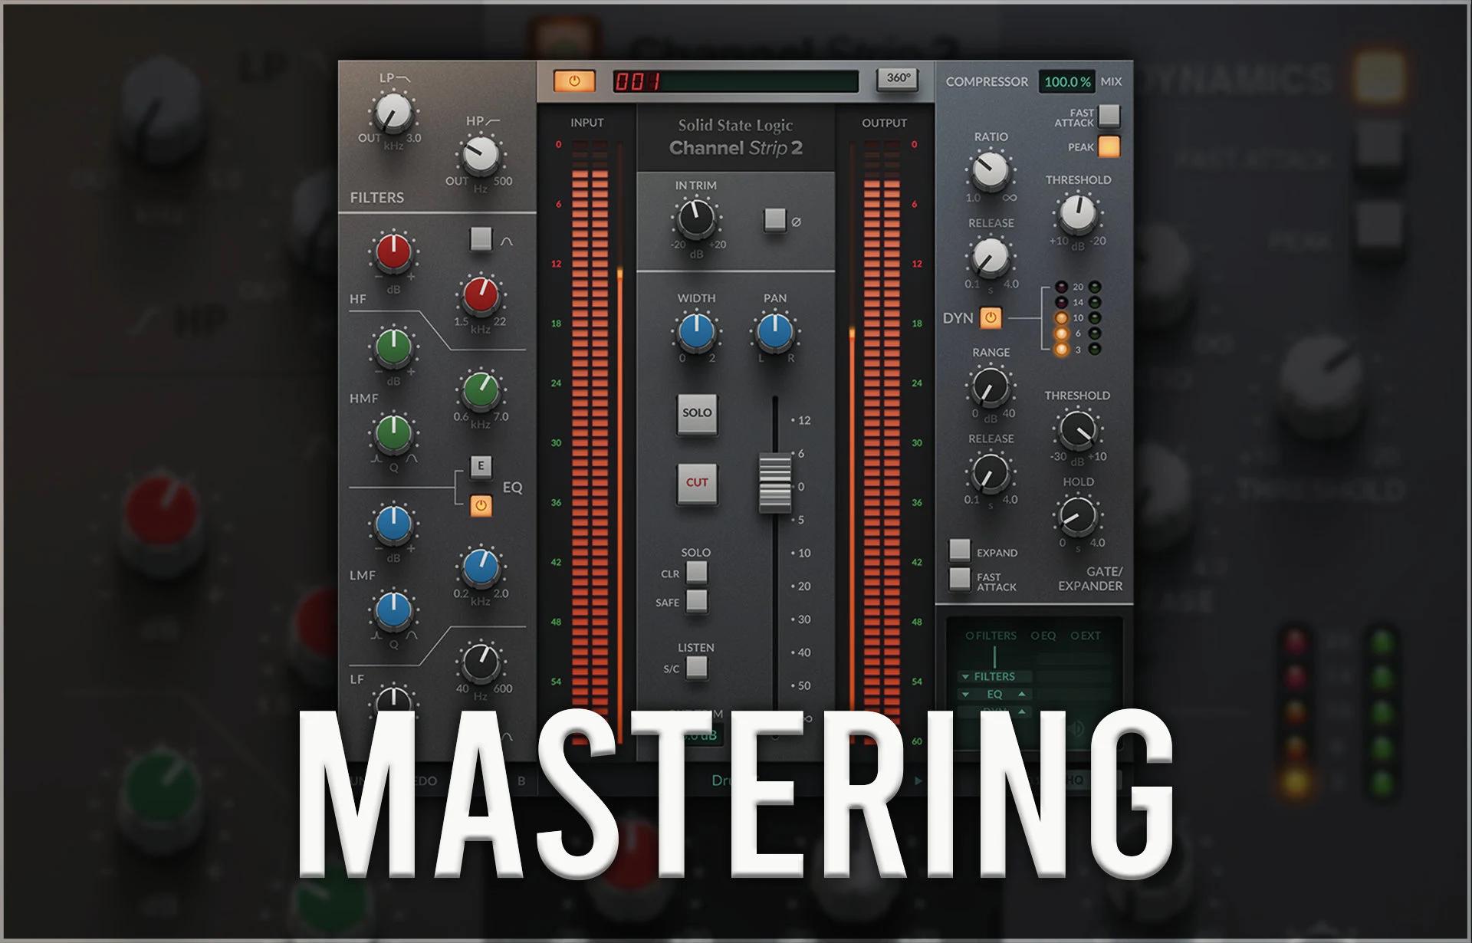The height and width of the screenshot is (943, 1472).
Task: Toggle the LISTEN S/C button
Action: [x=696, y=667]
